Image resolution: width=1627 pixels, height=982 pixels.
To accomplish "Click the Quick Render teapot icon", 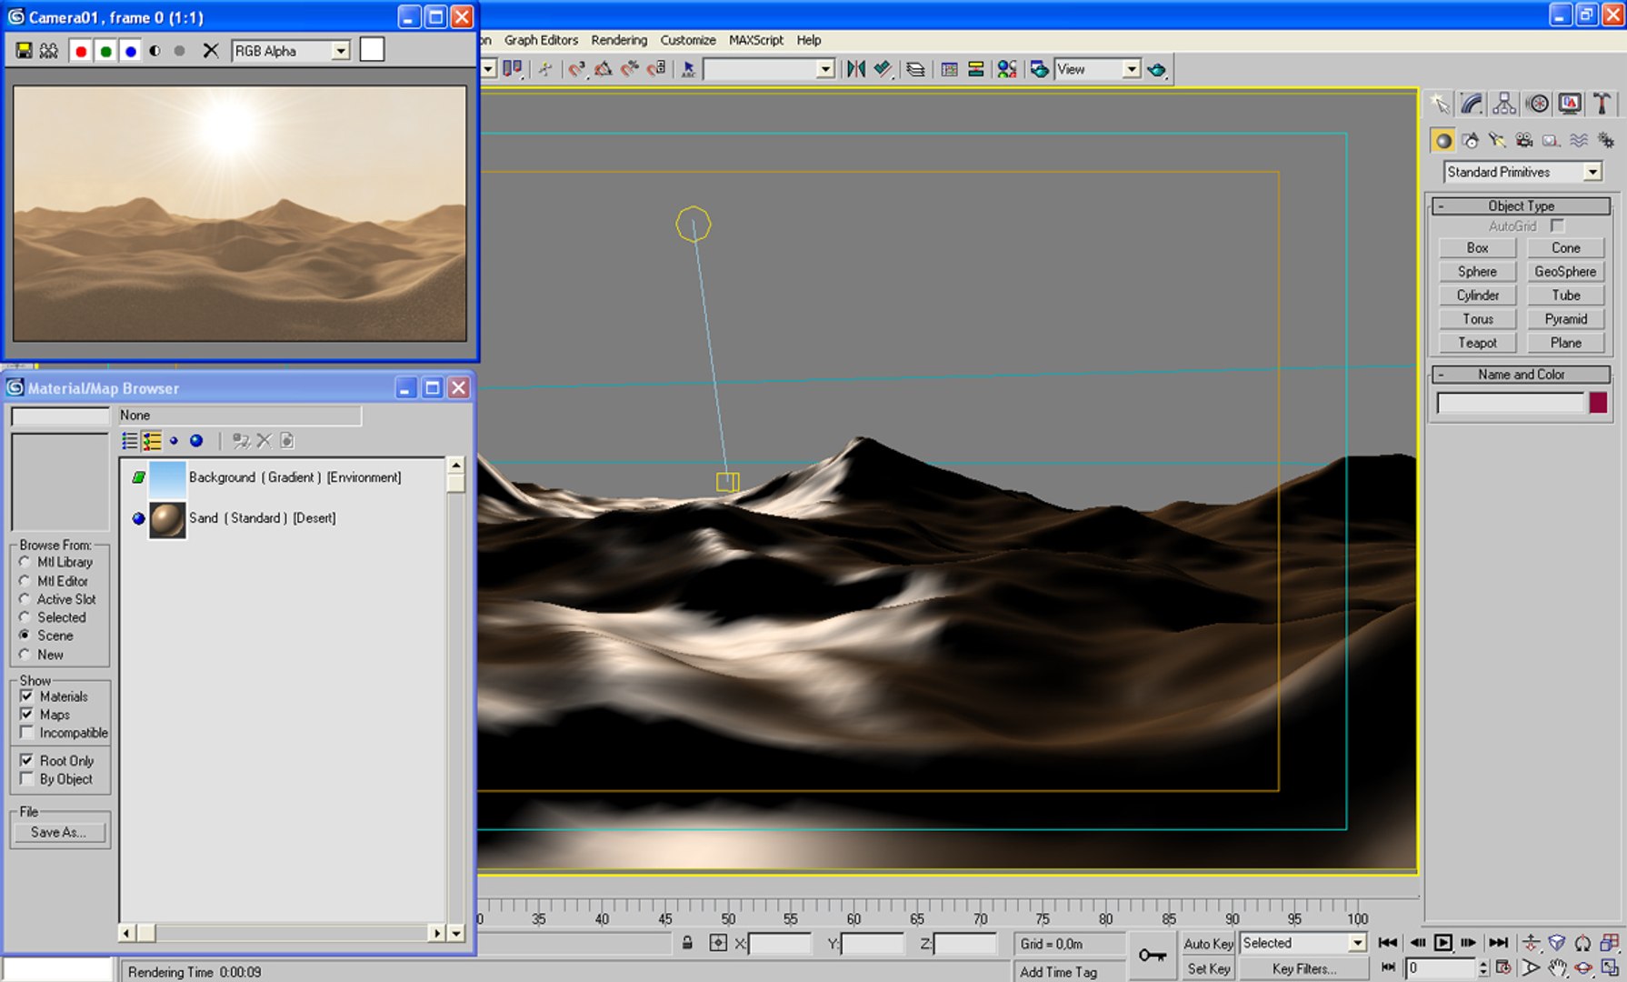I will [1157, 69].
